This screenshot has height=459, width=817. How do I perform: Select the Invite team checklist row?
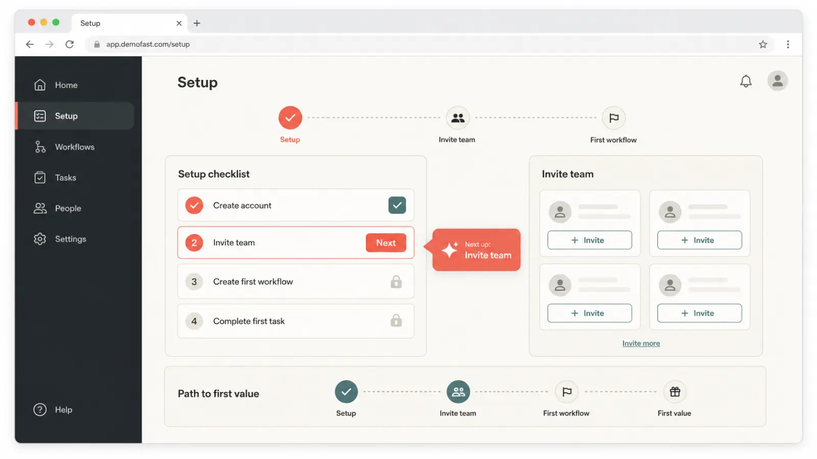[x=296, y=243]
